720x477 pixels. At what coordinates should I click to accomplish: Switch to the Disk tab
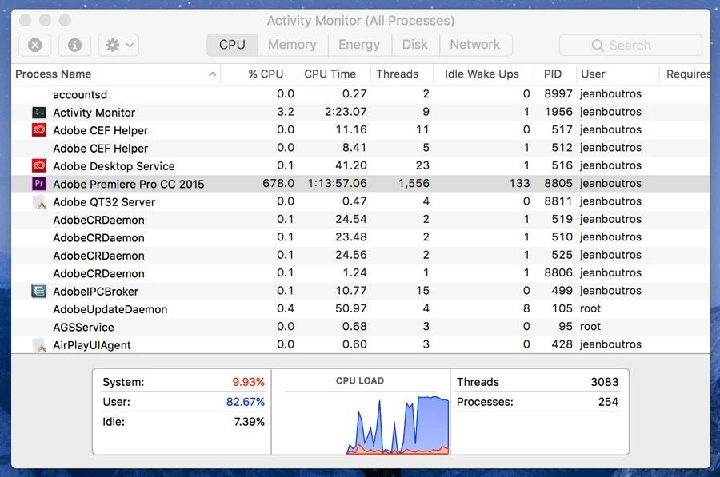click(x=415, y=45)
